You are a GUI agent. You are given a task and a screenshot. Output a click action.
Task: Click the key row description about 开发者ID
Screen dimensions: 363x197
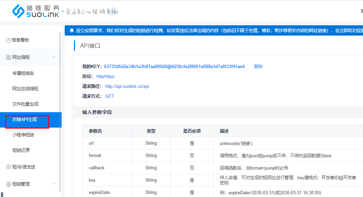[288, 180]
